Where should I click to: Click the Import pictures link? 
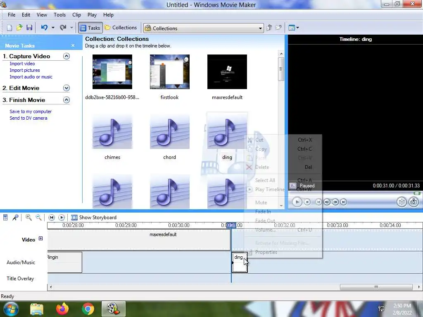click(24, 70)
